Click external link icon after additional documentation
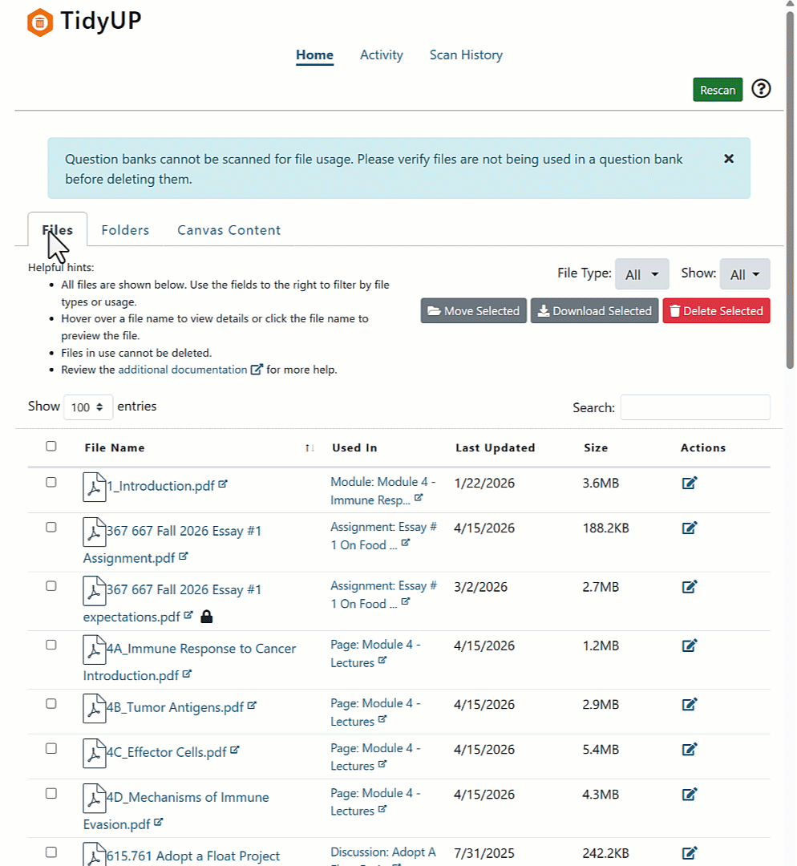 257,369
